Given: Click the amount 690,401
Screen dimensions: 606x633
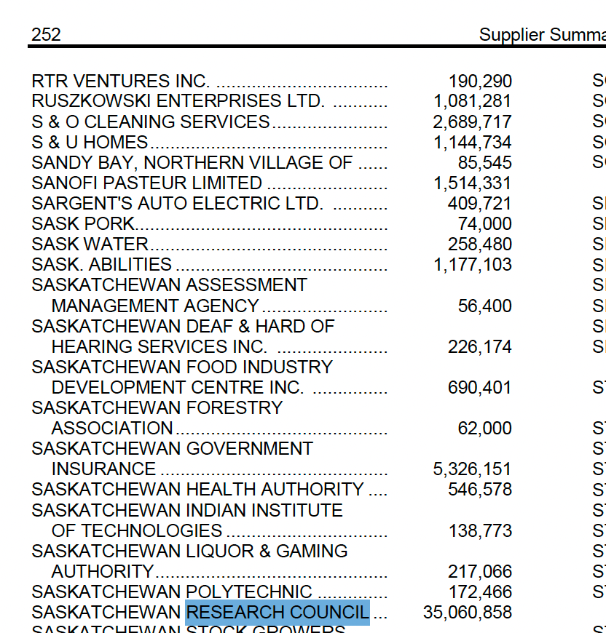Looking at the screenshot, I should pos(479,388).
